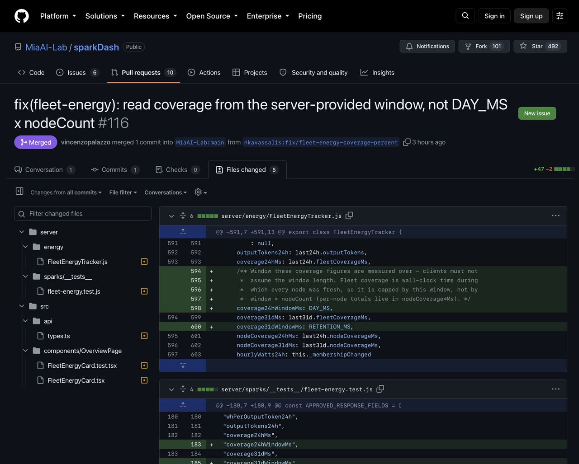Collapse the src folder
The width and height of the screenshot is (579, 464).
pos(22,306)
